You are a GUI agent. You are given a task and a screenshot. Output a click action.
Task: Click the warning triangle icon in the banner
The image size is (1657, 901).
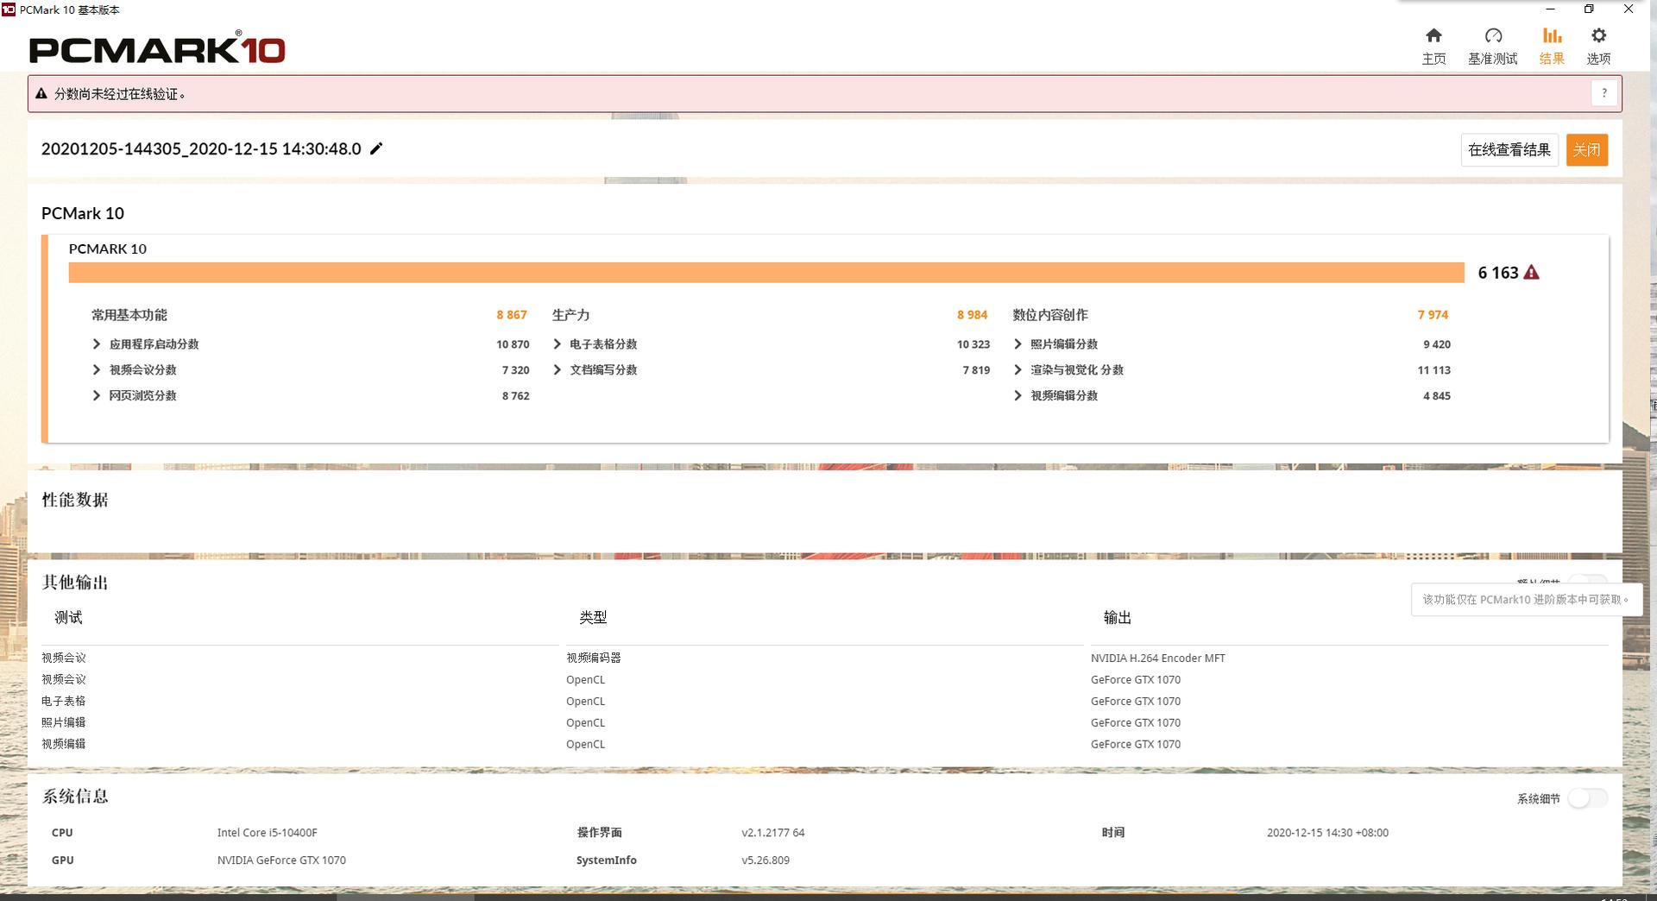pos(41,93)
